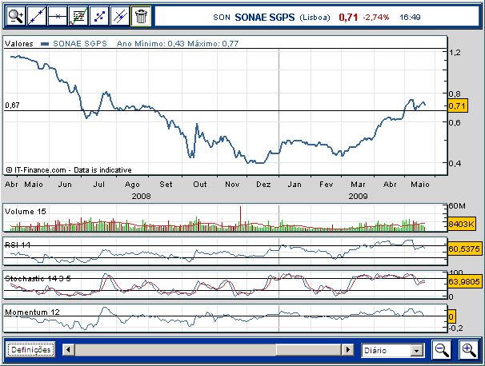This screenshot has width=485, height=366.
Task: Click the Ano Mínimo 0,43 Máximo 0,77 text
Action: click(178, 43)
